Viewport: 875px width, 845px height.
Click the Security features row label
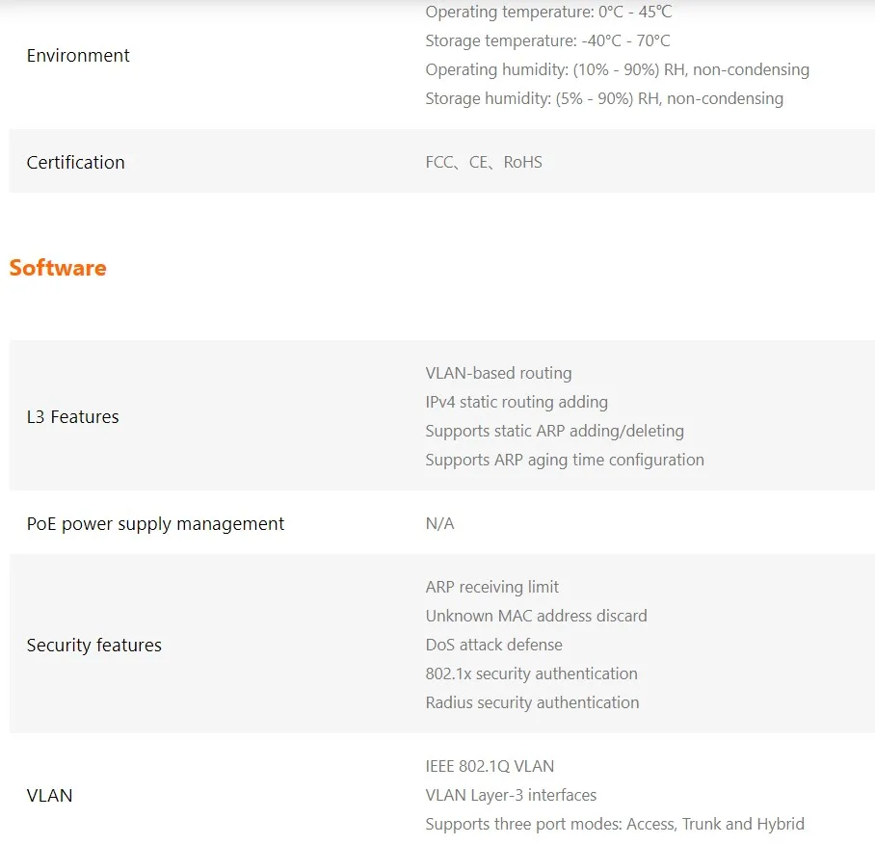click(94, 646)
